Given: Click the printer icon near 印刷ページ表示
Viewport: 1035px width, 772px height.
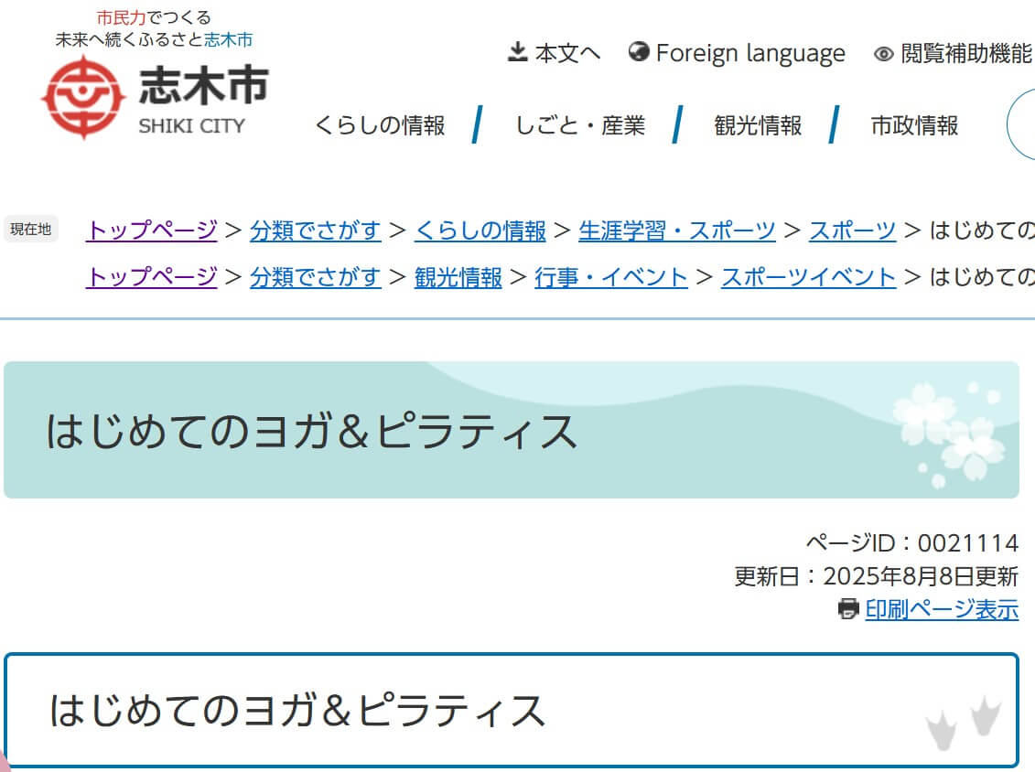Looking at the screenshot, I should coord(848,608).
